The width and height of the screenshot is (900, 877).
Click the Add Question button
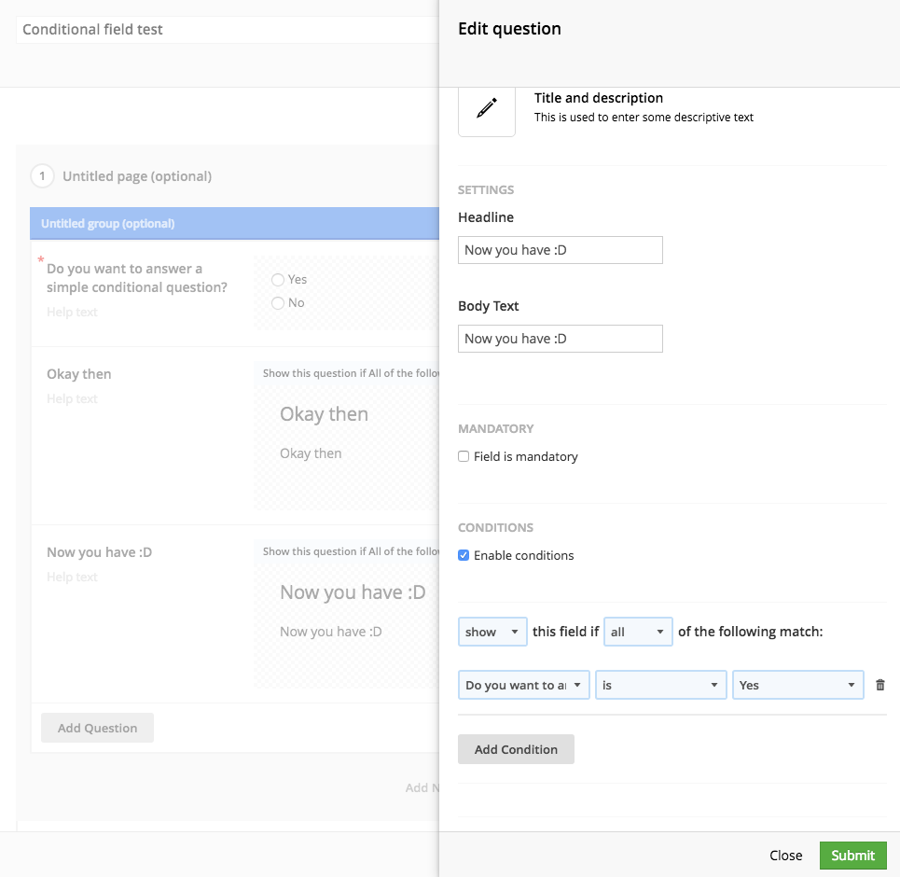click(97, 728)
